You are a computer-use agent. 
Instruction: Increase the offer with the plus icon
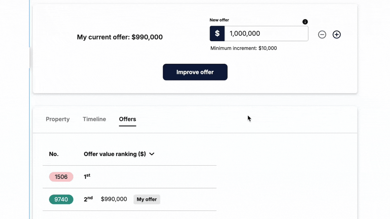point(337,34)
